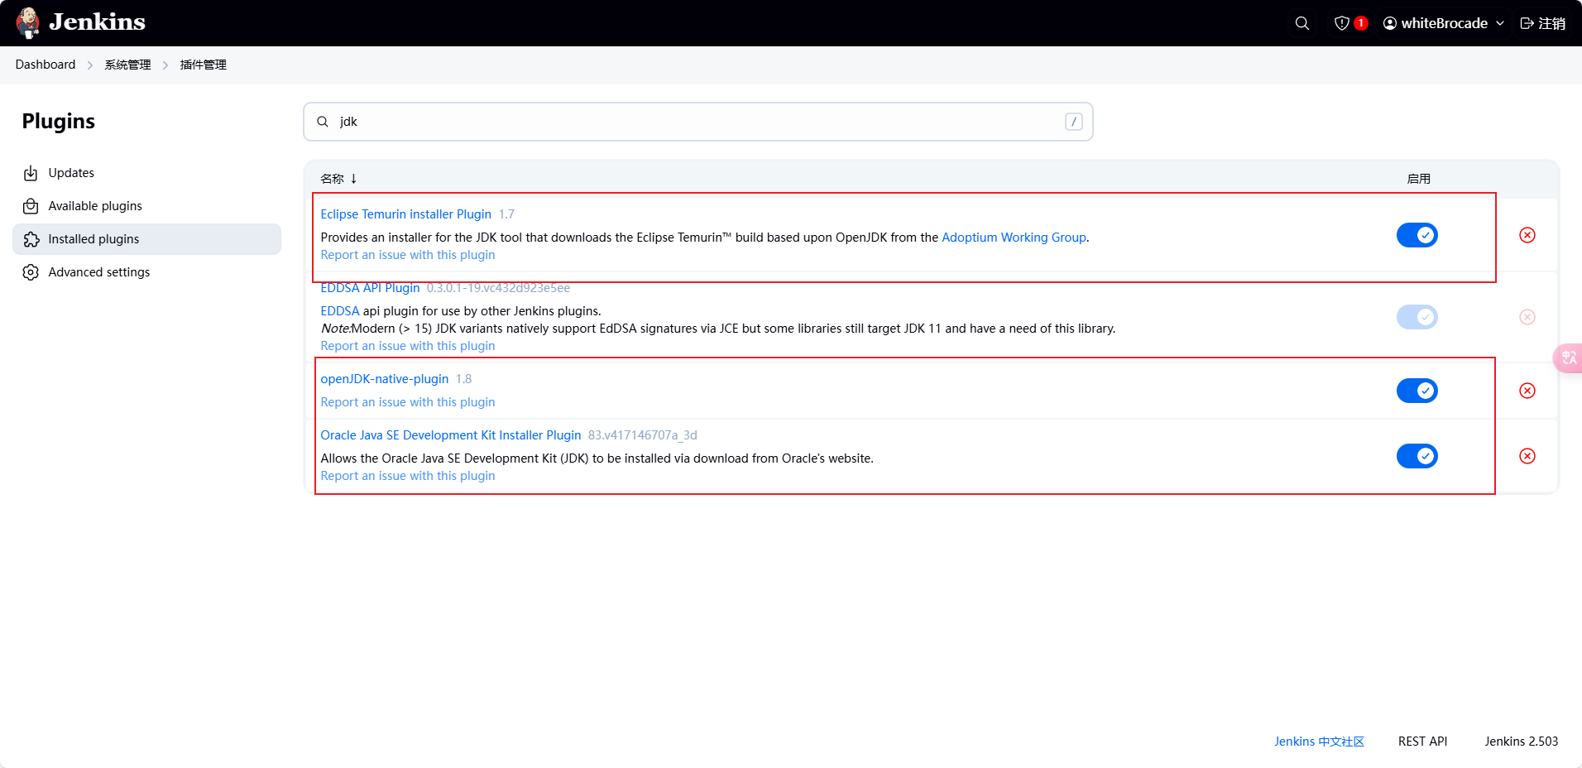This screenshot has width=1582, height=768.
Task: Click the Jenkins butler logo icon
Action: tap(28, 22)
